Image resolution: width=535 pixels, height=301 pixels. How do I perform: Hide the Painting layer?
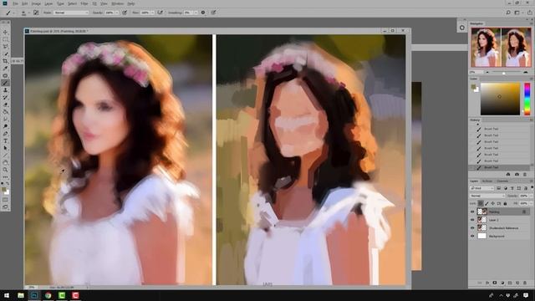(472, 212)
